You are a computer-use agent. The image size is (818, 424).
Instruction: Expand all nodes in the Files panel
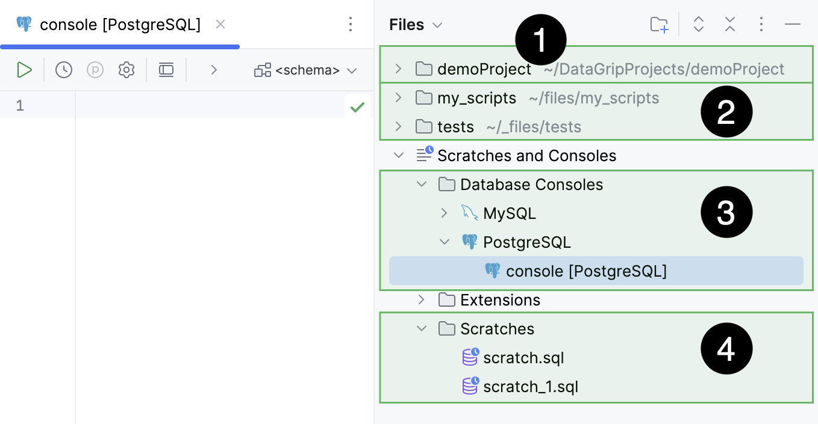click(x=698, y=24)
